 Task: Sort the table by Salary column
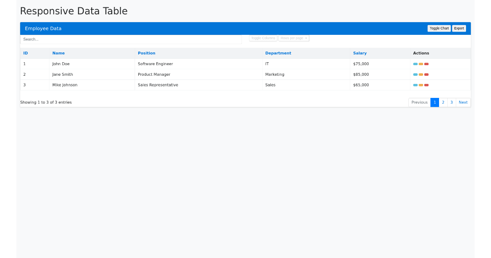point(360,53)
